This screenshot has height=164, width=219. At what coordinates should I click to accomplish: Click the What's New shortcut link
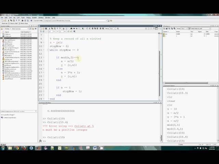[23, 24]
